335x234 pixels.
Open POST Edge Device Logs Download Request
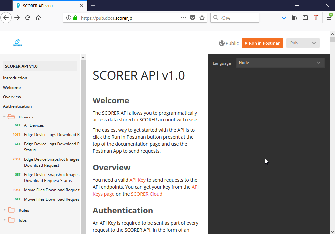tap(52, 135)
